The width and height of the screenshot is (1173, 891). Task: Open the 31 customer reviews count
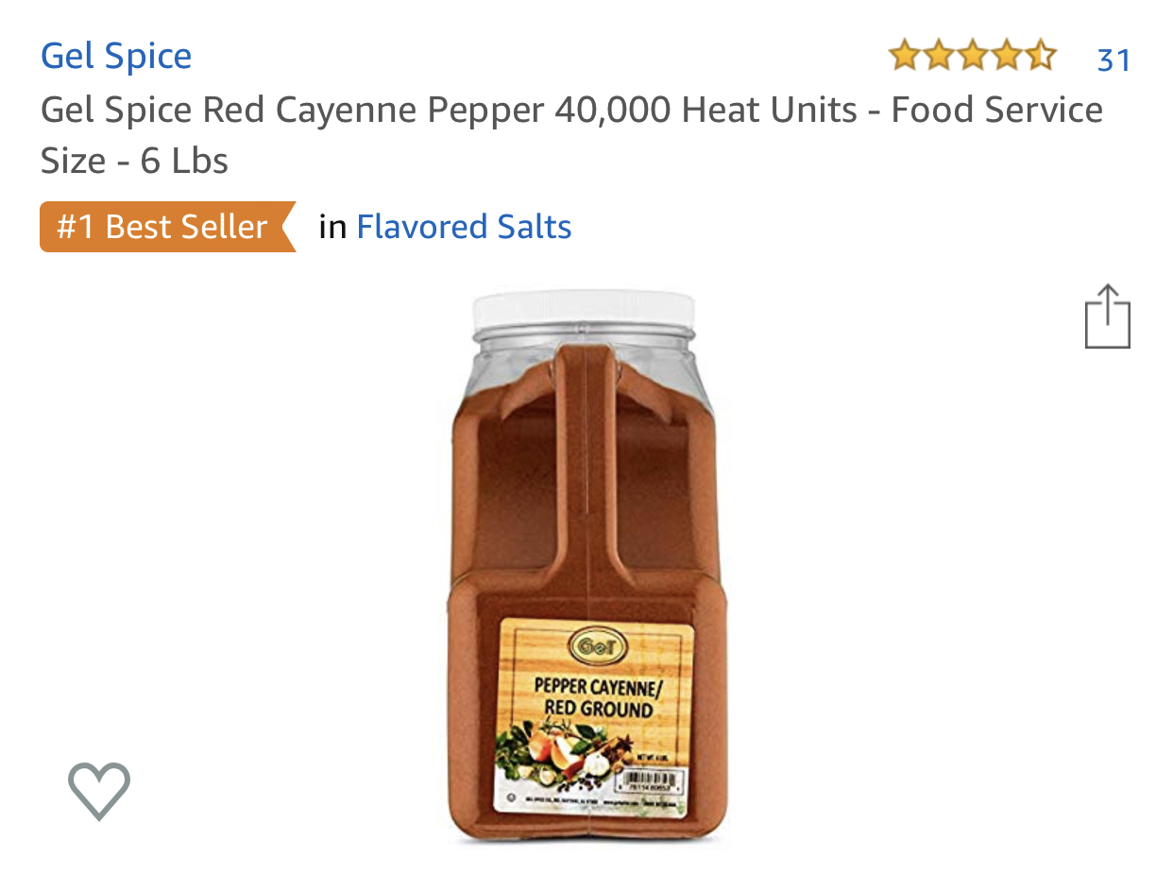(x=1113, y=60)
